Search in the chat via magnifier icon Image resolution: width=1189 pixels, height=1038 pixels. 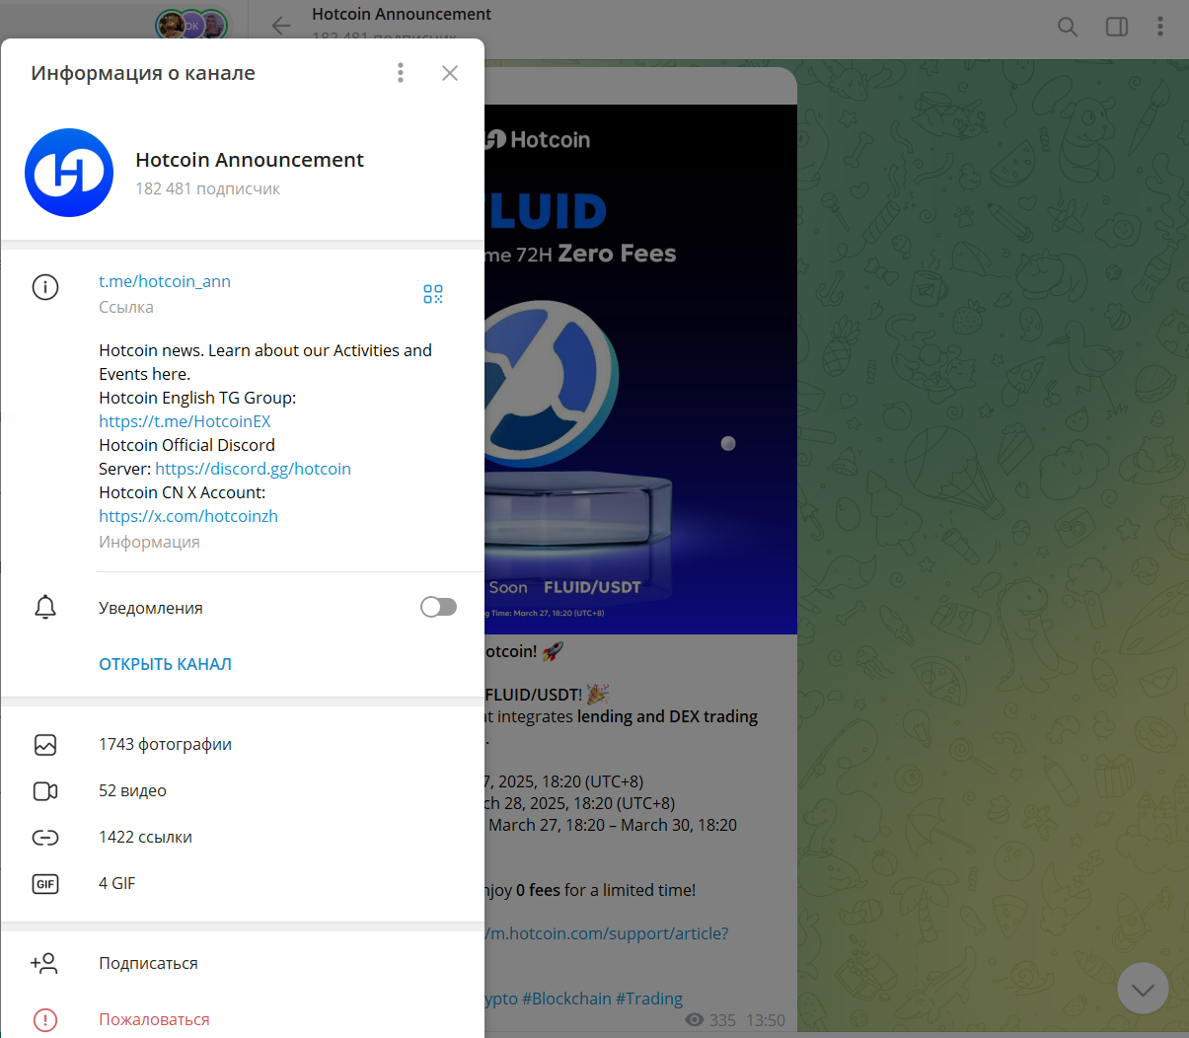(1068, 27)
